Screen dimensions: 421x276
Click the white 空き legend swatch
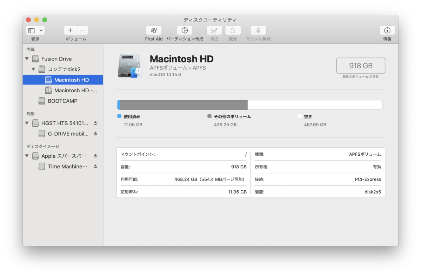pos(300,116)
